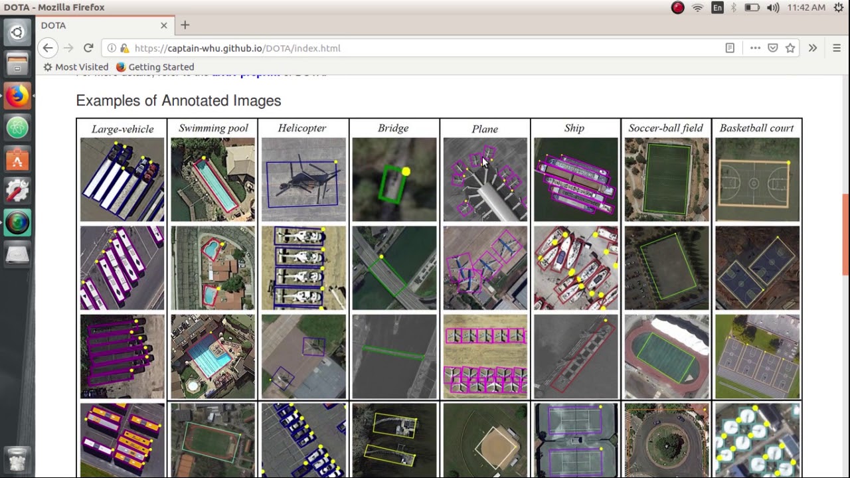Click the Plane column header
The image size is (850, 478).
[x=485, y=129]
